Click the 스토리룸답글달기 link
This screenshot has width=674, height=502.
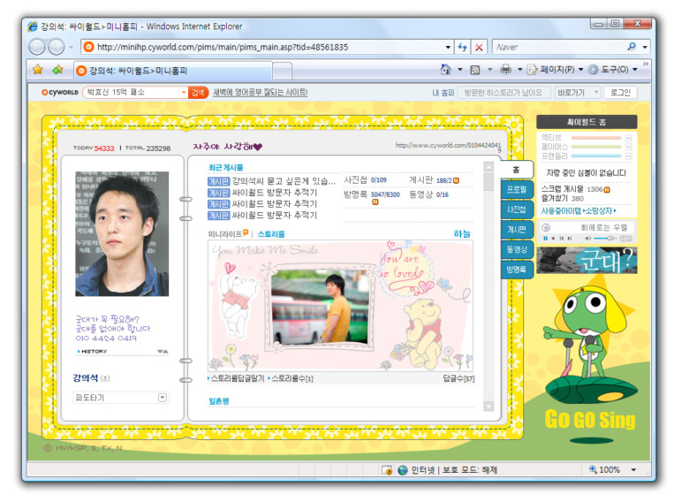coord(237,378)
